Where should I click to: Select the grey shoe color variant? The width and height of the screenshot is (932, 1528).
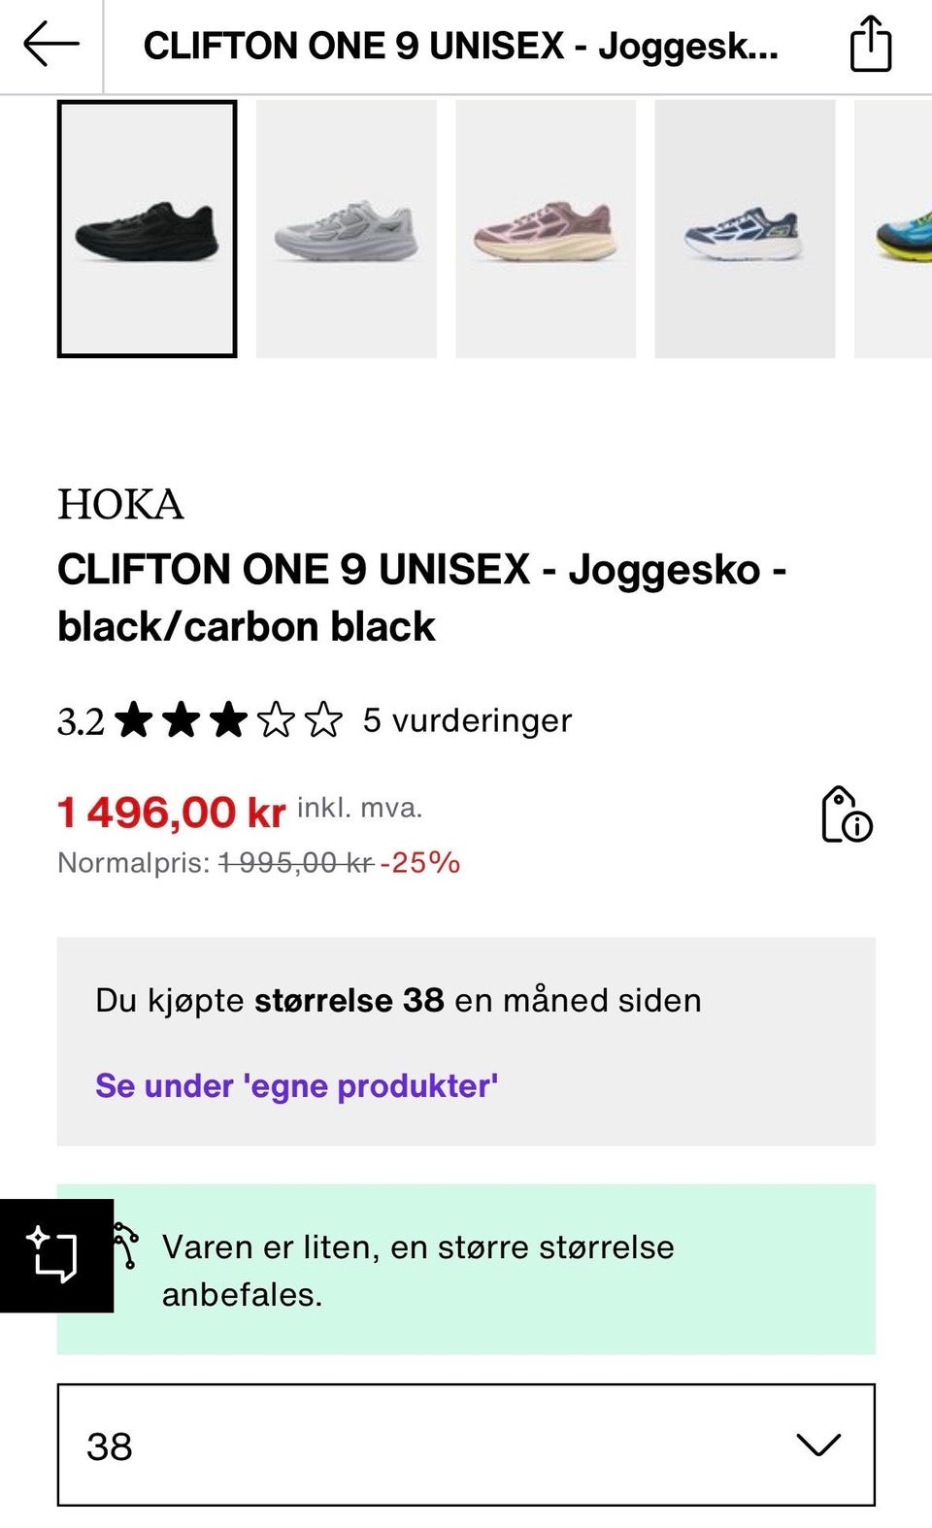tap(347, 229)
